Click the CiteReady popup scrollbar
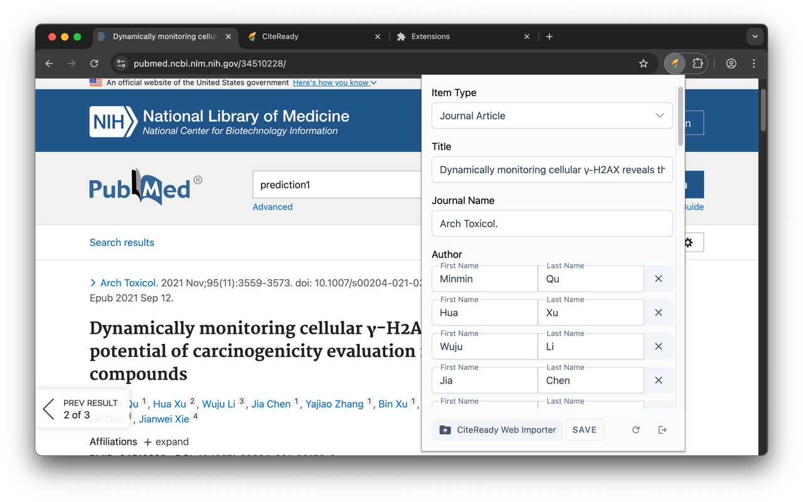 [681, 116]
